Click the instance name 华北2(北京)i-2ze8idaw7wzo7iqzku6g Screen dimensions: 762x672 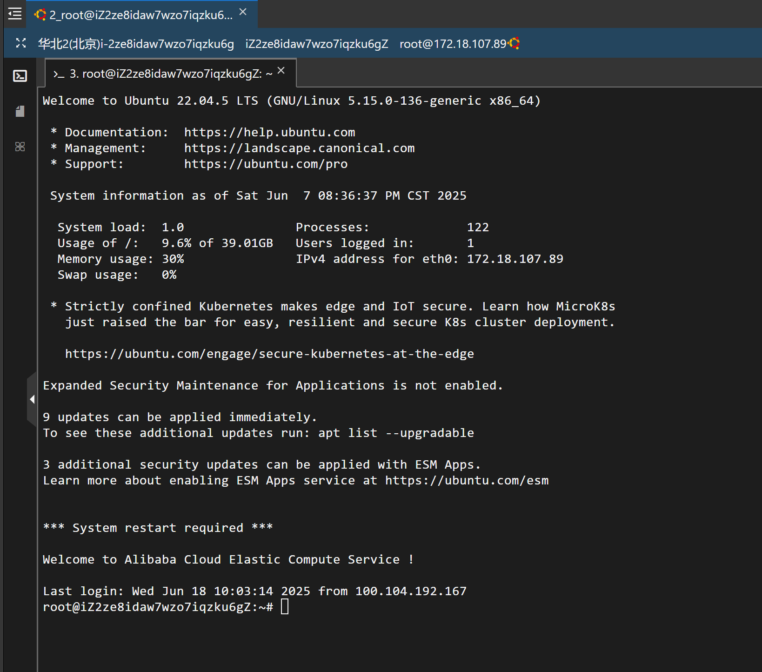pos(136,44)
